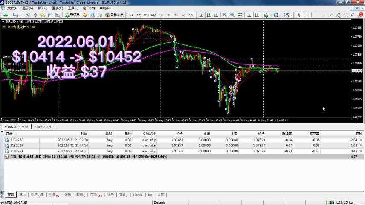Toggle the Chart Shift icon

click(257, 15)
